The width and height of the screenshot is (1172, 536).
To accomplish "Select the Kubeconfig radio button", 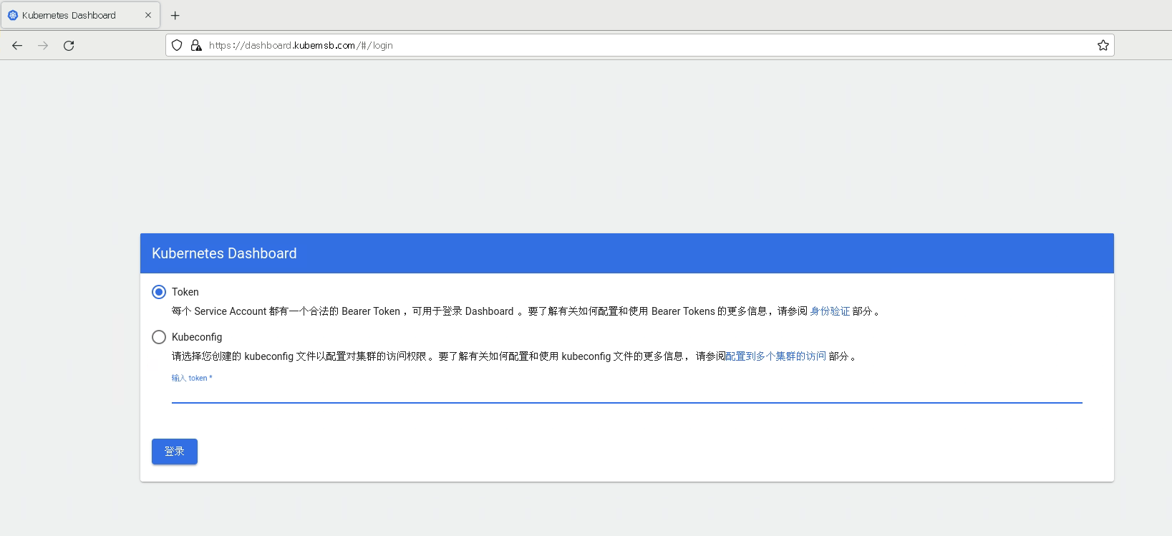I will click(x=159, y=337).
